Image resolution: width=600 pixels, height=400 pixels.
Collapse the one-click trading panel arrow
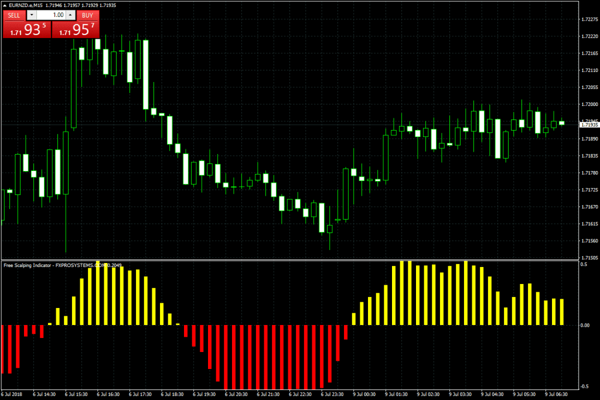(x=5, y=6)
